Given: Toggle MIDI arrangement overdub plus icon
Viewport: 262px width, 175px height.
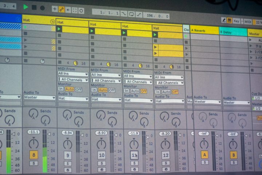Looking at the screenshot, I should [55, 9].
